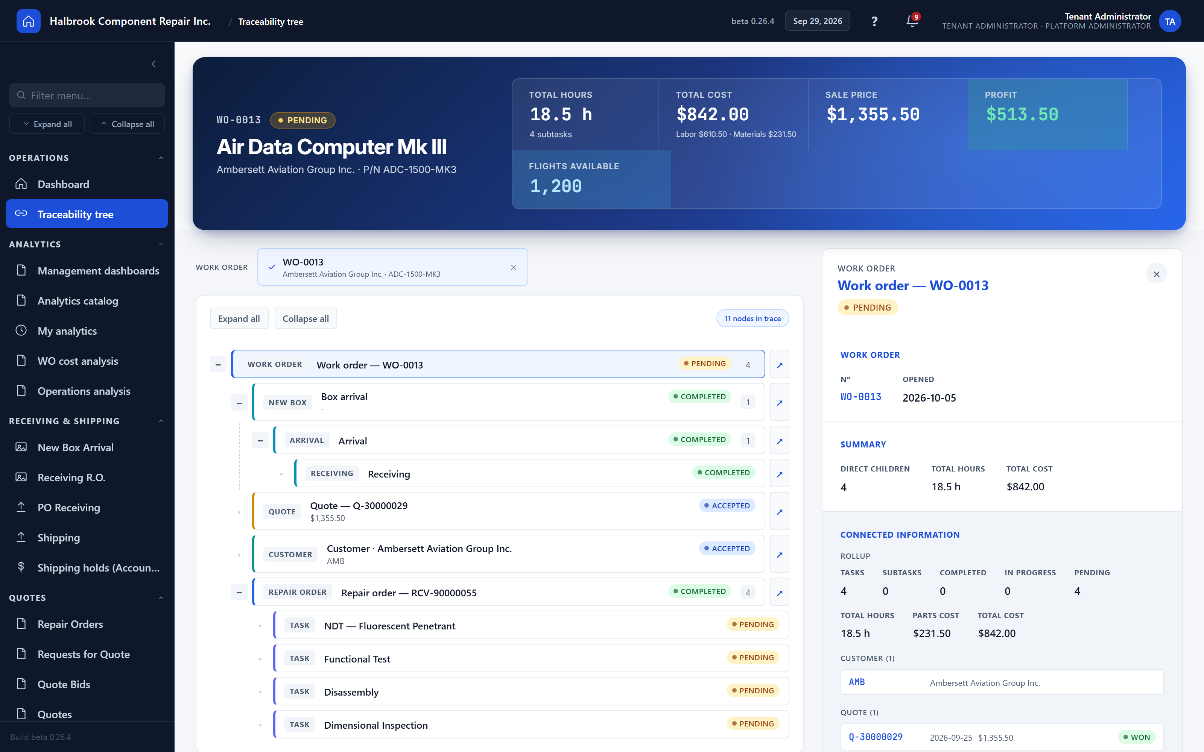Go to WO cost analysis

pyautogui.click(x=87, y=361)
